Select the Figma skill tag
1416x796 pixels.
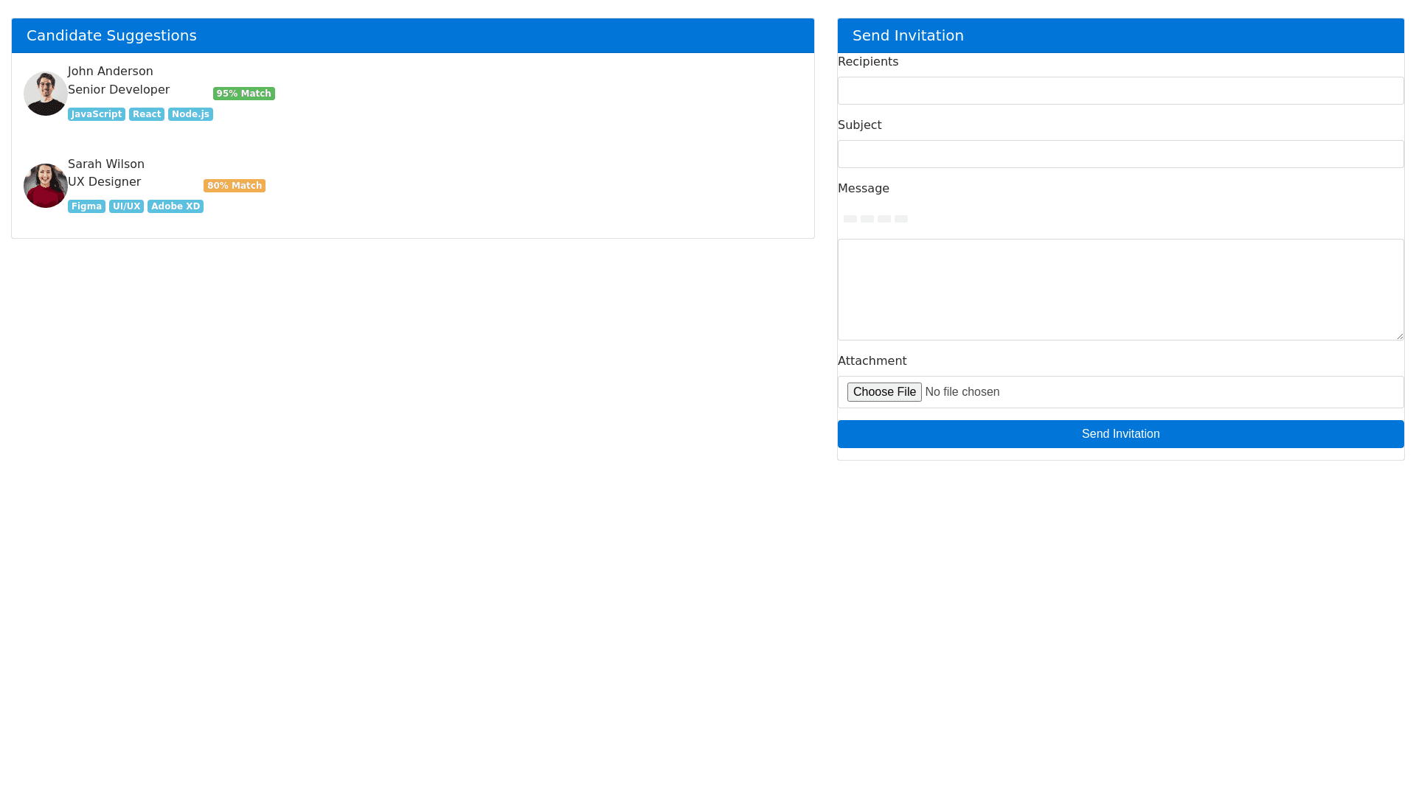(86, 206)
